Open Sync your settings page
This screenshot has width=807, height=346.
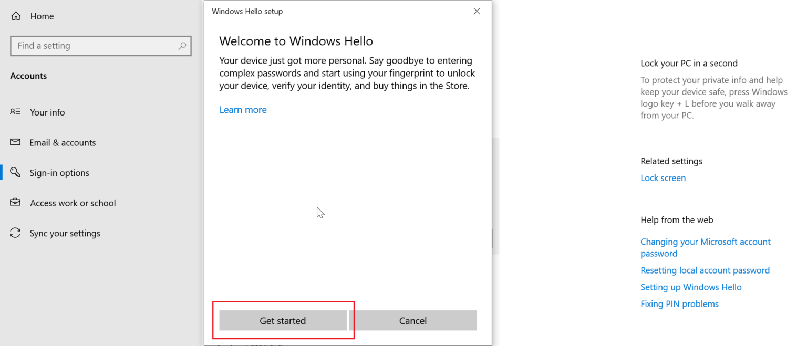pos(65,233)
